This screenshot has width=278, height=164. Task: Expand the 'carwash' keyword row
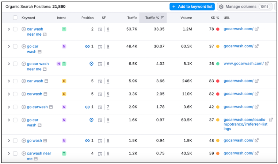tap(9, 94)
